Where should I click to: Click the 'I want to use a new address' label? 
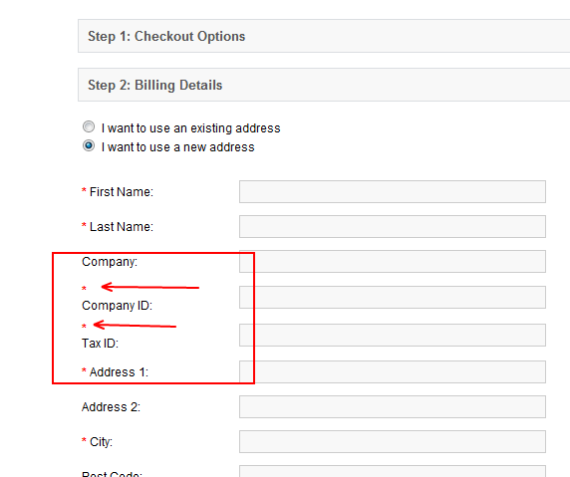[x=177, y=147]
